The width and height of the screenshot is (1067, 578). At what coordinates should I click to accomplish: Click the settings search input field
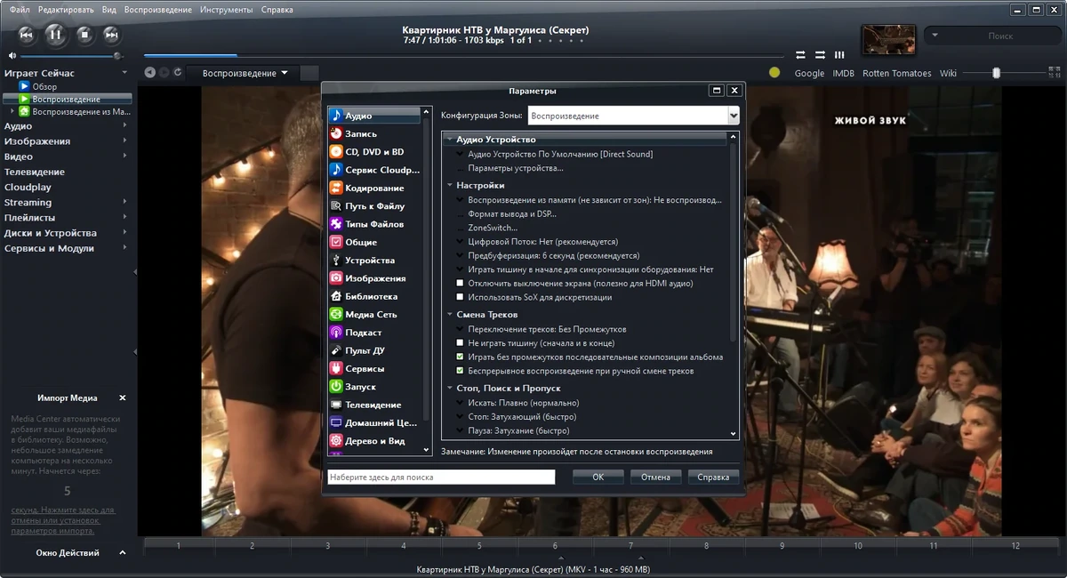(441, 478)
